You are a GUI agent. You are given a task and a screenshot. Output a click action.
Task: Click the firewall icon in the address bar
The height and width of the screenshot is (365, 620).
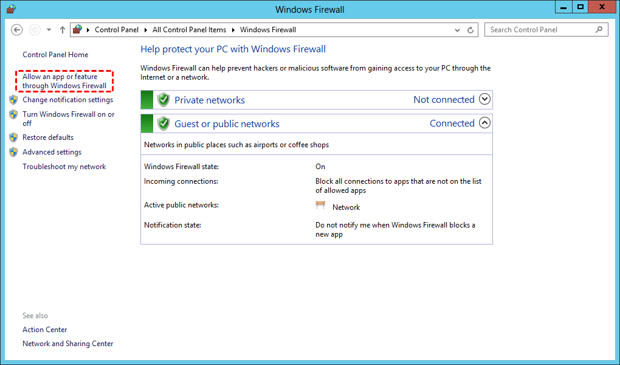tap(78, 29)
